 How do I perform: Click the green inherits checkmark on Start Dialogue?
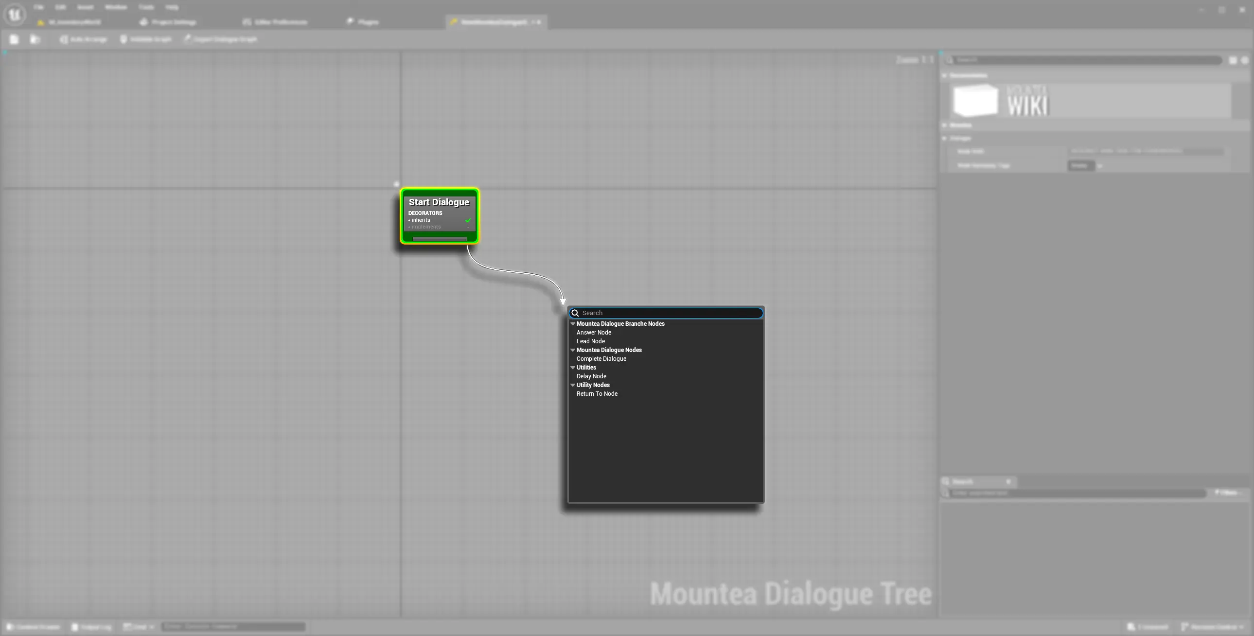468,220
